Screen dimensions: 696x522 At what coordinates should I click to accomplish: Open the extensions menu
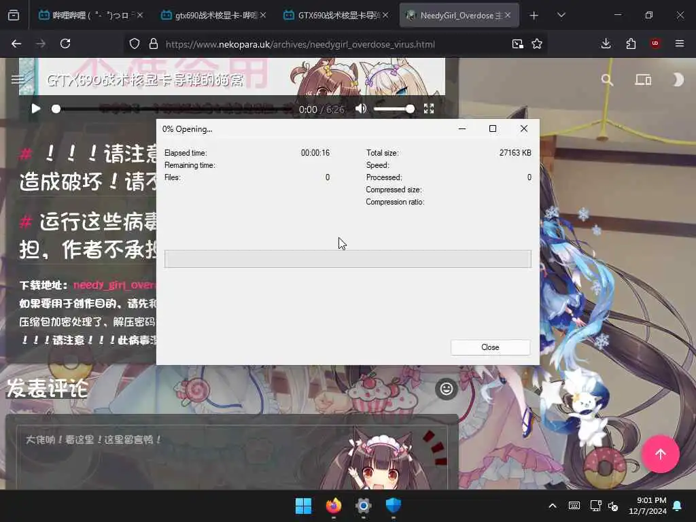[x=631, y=44]
